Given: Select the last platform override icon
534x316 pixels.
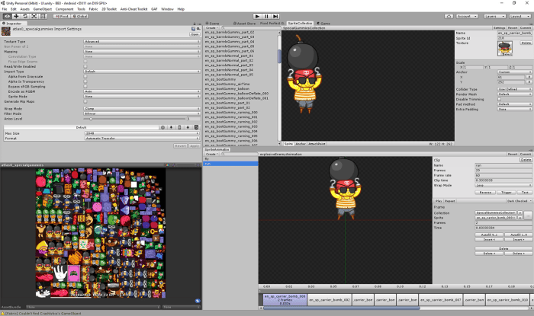Looking at the screenshot, I should 196,127.
